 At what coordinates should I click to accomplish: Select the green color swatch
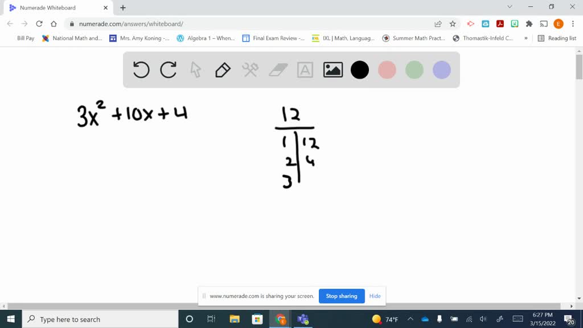pyautogui.click(x=414, y=69)
